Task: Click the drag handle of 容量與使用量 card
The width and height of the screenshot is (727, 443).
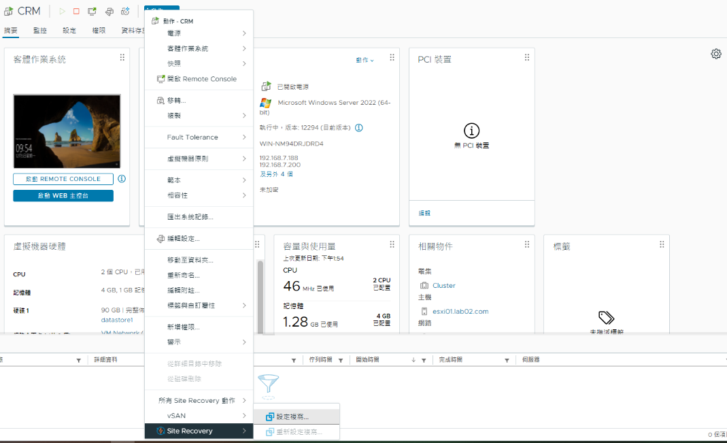Action: [x=392, y=244]
